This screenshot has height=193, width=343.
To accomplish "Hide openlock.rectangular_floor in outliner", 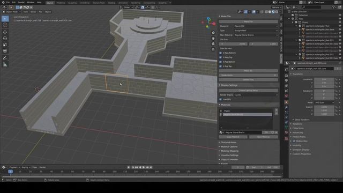I will pos(340,26).
